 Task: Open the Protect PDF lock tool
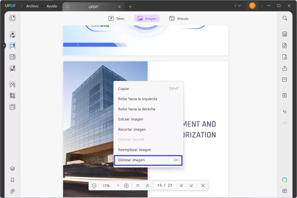point(285,57)
